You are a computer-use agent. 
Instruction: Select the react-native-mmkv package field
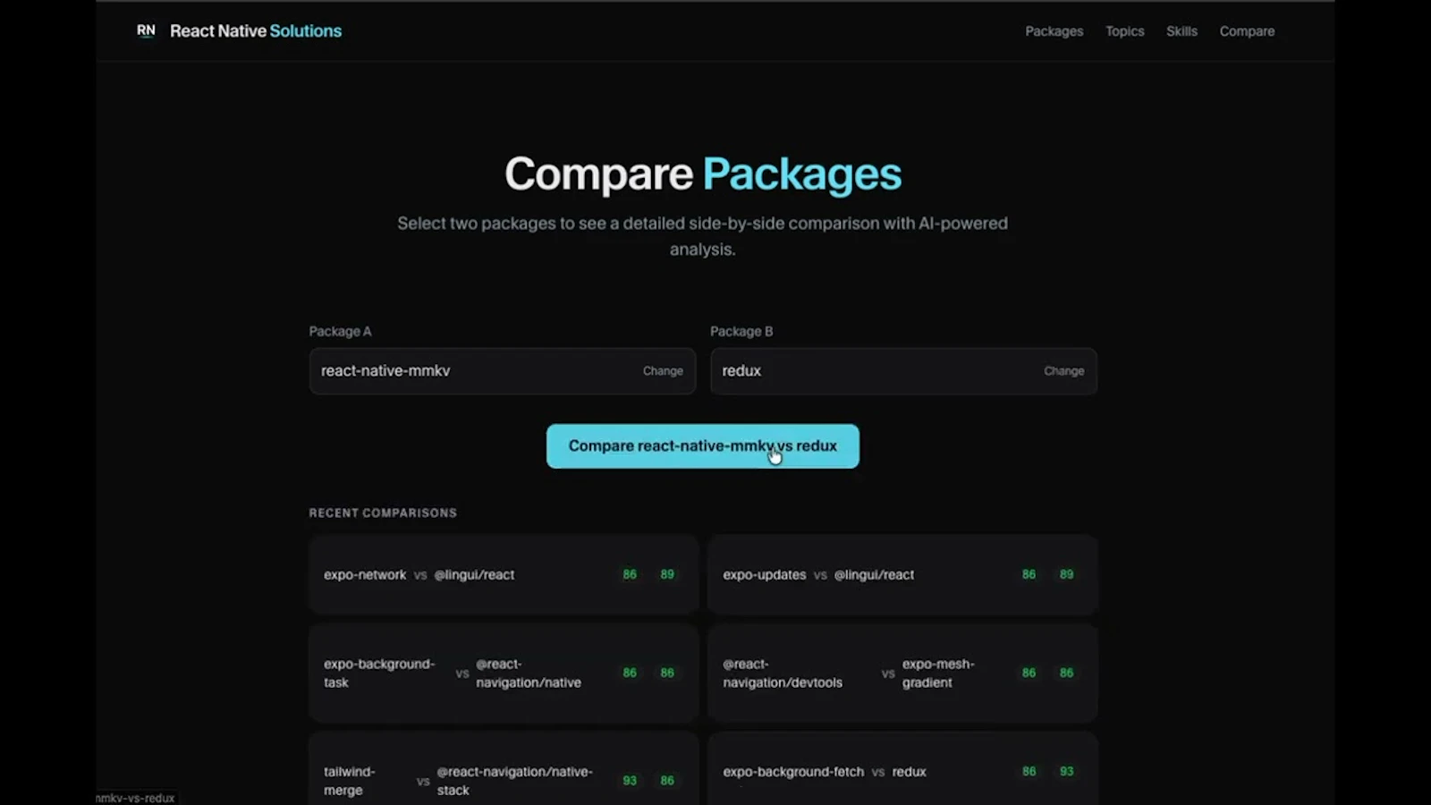(447, 370)
